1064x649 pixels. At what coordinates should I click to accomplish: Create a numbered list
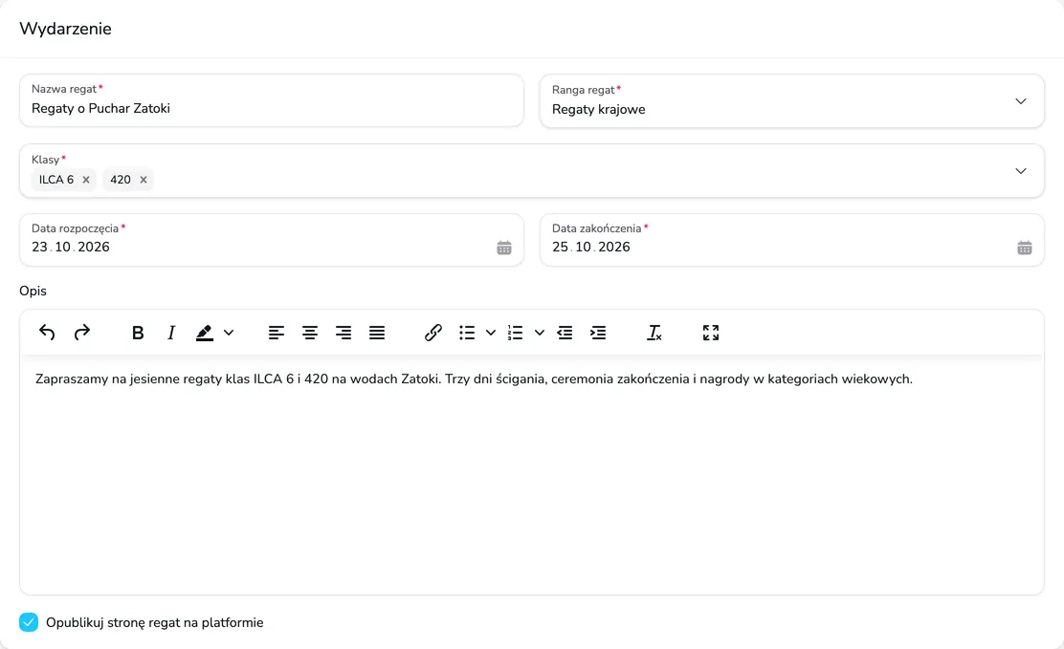click(516, 333)
